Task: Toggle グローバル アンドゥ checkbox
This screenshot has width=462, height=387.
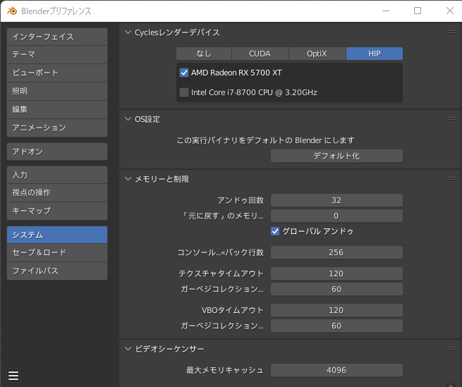Action: 275,231
